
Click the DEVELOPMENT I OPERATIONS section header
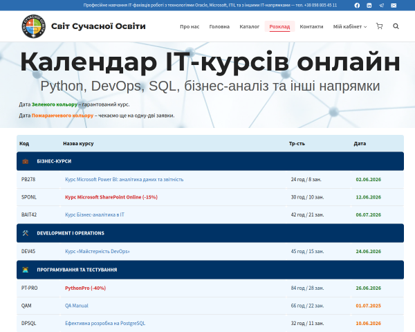(x=210, y=233)
